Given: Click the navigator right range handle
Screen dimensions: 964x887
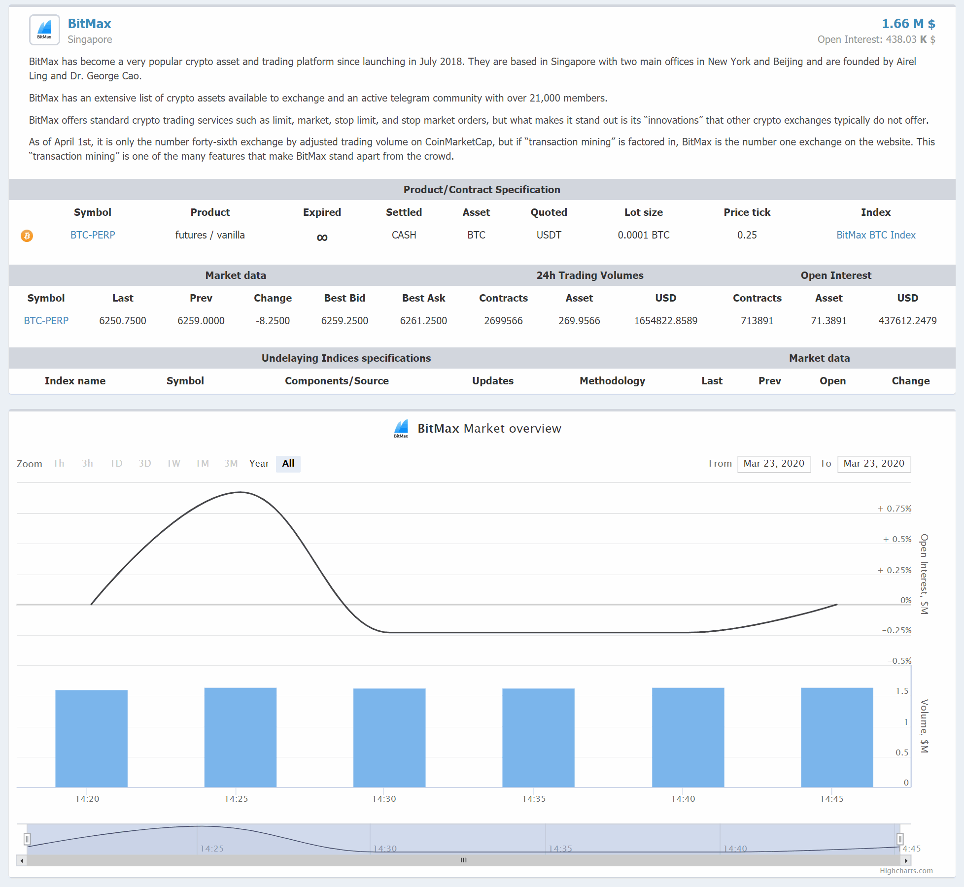Looking at the screenshot, I should click(900, 839).
